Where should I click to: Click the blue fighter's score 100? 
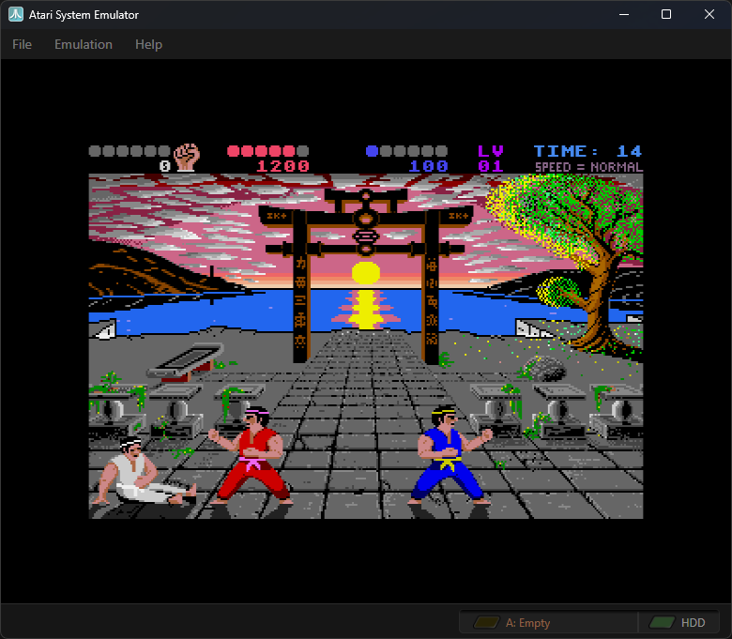tap(429, 166)
